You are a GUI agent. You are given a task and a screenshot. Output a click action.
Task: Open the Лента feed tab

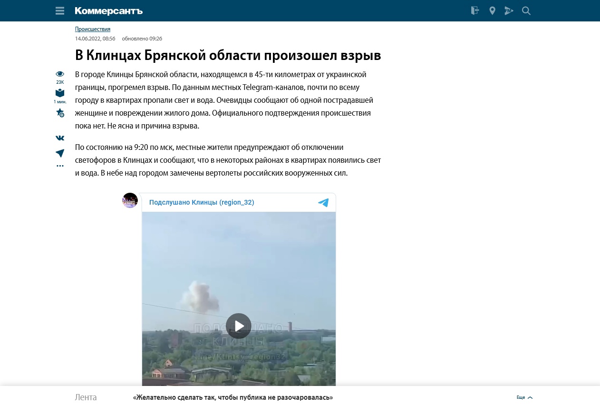86,397
